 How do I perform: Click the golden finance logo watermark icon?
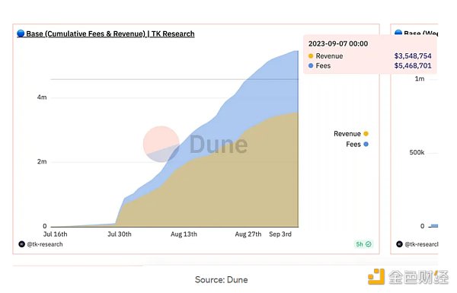tap(376, 277)
